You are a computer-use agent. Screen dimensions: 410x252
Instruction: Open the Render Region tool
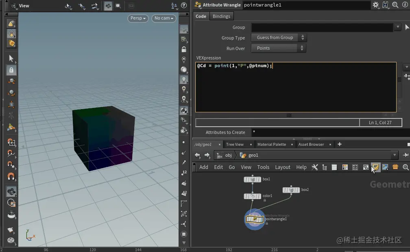pyautogui.click(x=11, y=203)
